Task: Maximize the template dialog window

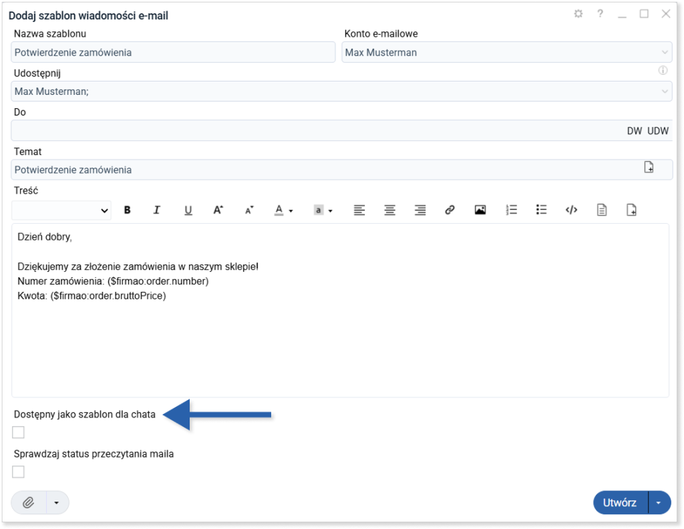Action: (644, 14)
